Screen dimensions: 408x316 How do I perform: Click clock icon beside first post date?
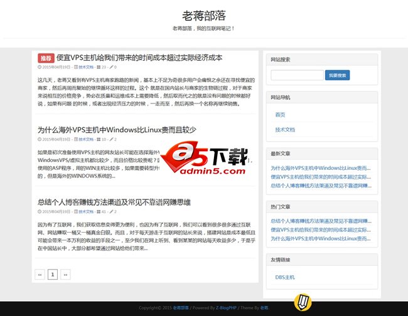[40, 67]
